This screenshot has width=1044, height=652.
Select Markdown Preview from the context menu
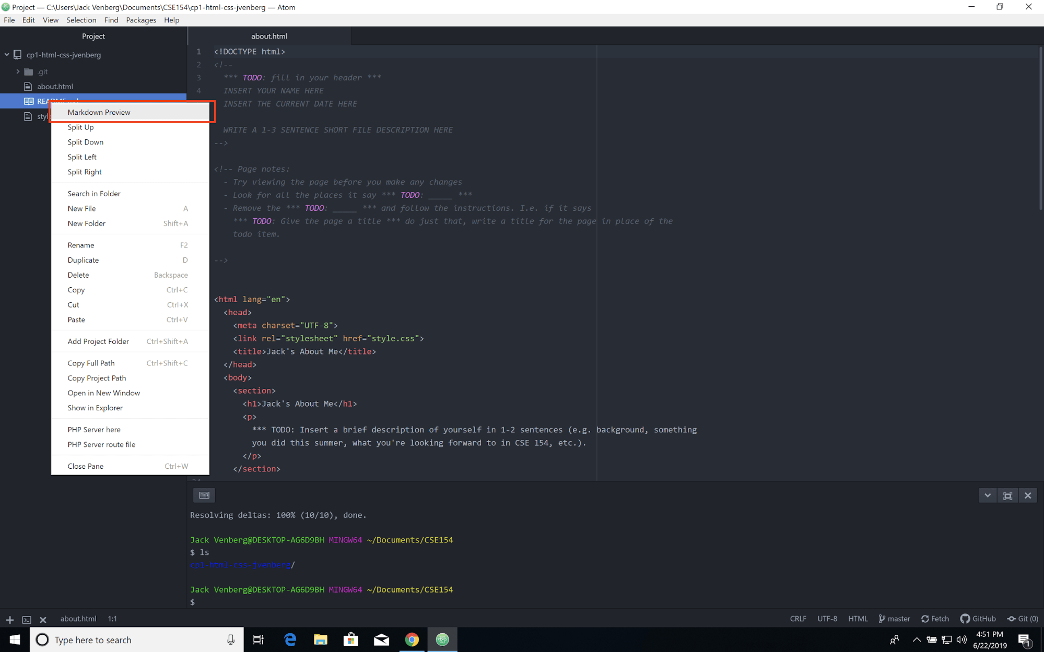99,112
